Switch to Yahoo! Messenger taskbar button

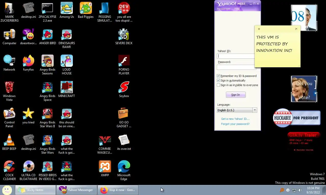click(77, 190)
